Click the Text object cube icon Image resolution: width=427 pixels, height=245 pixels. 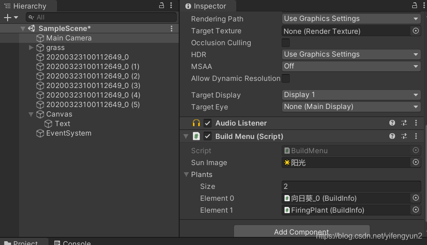pyautogui.click(x=49, y=124)
